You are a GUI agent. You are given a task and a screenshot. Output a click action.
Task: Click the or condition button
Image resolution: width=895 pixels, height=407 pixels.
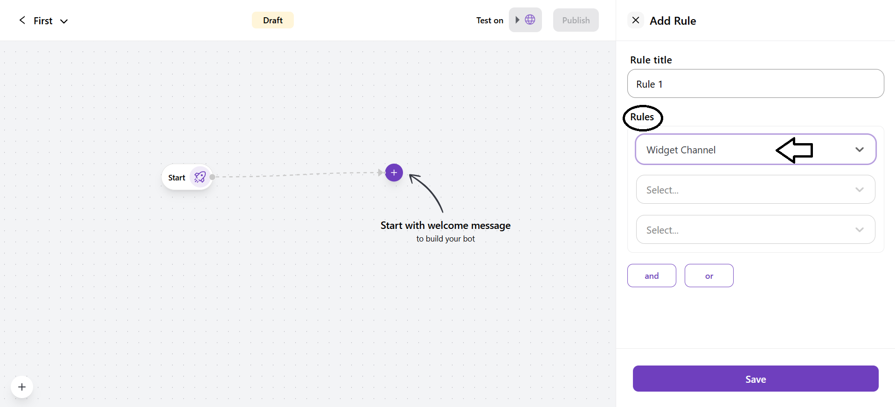(x=708, y=275)
